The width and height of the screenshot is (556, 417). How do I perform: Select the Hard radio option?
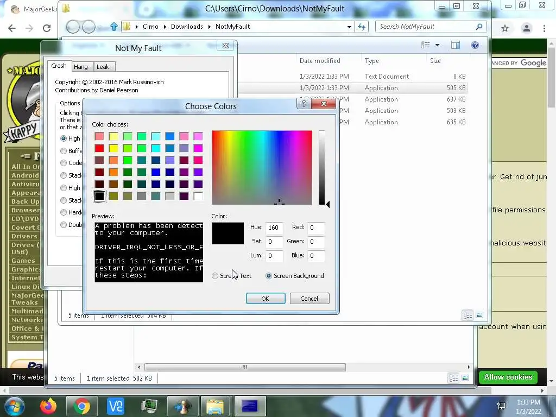(64, 212)
